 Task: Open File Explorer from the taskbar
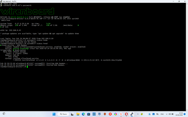tap(78, 114)
